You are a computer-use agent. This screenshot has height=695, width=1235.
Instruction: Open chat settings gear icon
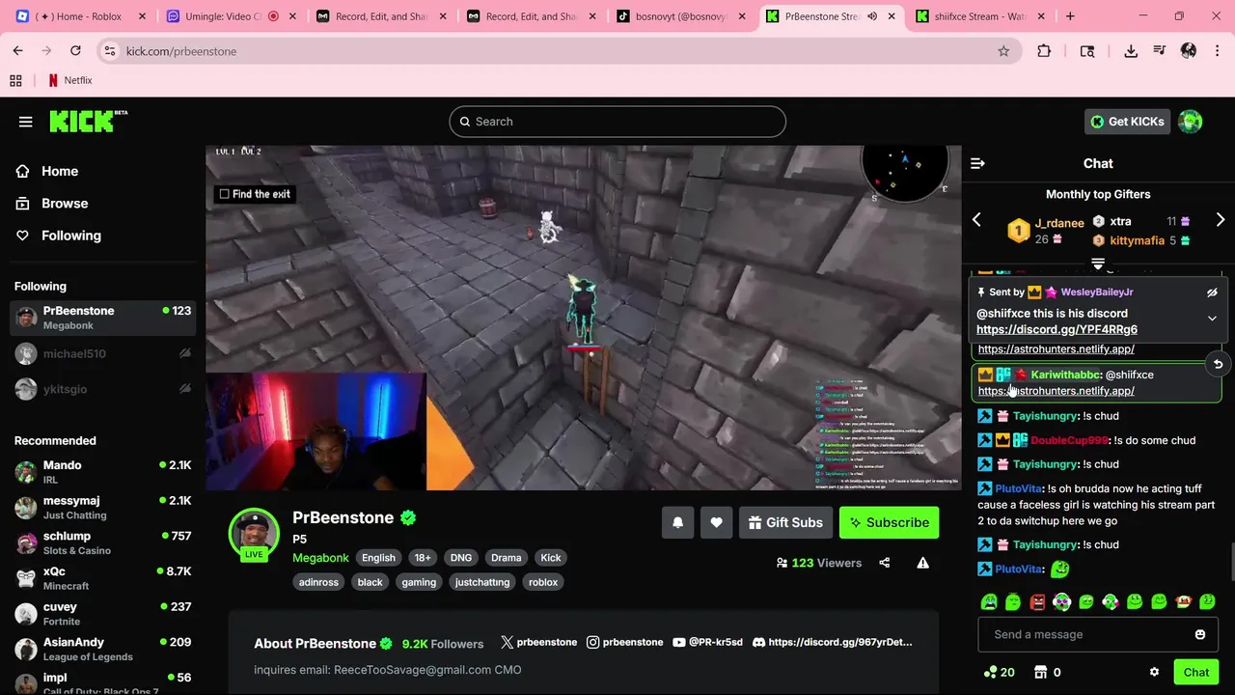[1154, 672]
